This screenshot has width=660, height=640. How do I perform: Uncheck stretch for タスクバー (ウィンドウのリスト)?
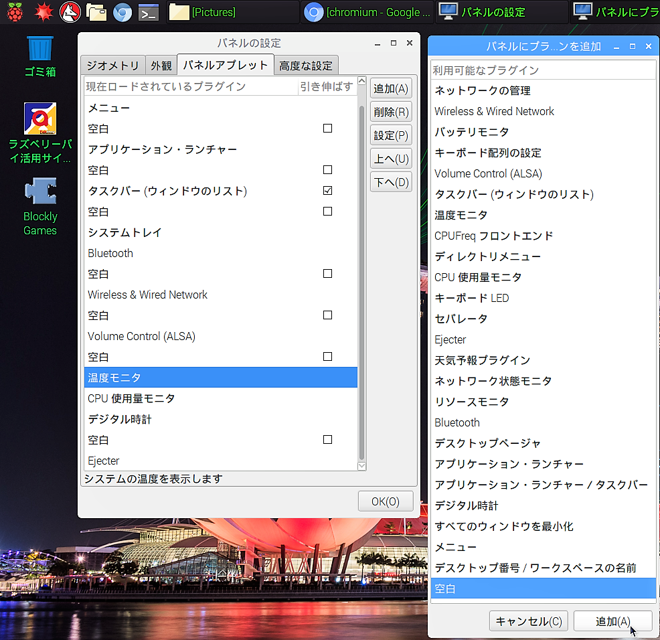pyautogui.click(x=327, y=190)
